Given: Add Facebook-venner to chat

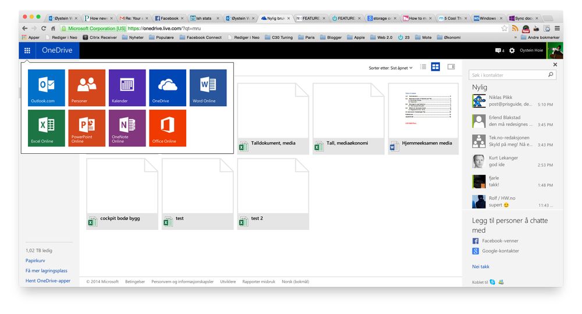Looking at the screenshot, I should click(x=495, y=241).
